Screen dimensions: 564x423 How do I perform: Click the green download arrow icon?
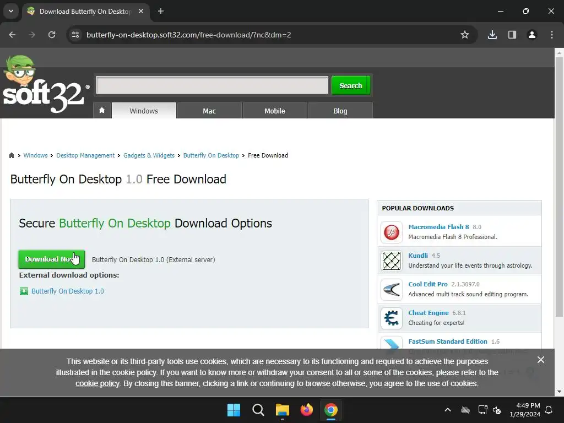tap(24, 291)
